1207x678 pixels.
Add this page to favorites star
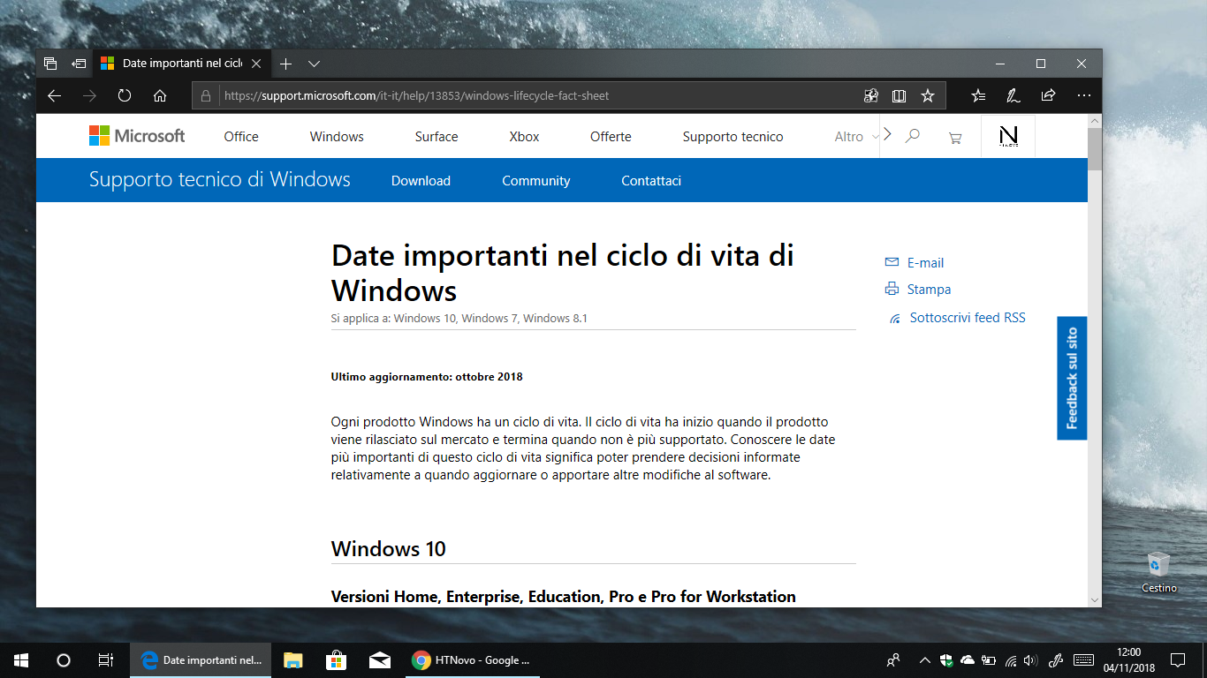[x=927, y=95]
